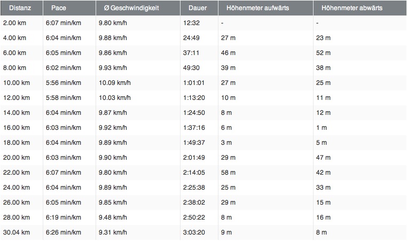Select the Höhenmeter abwärts header

point(352,9)
